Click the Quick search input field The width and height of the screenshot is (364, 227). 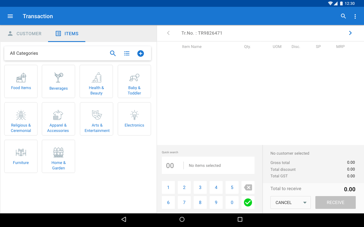point(208,165)
